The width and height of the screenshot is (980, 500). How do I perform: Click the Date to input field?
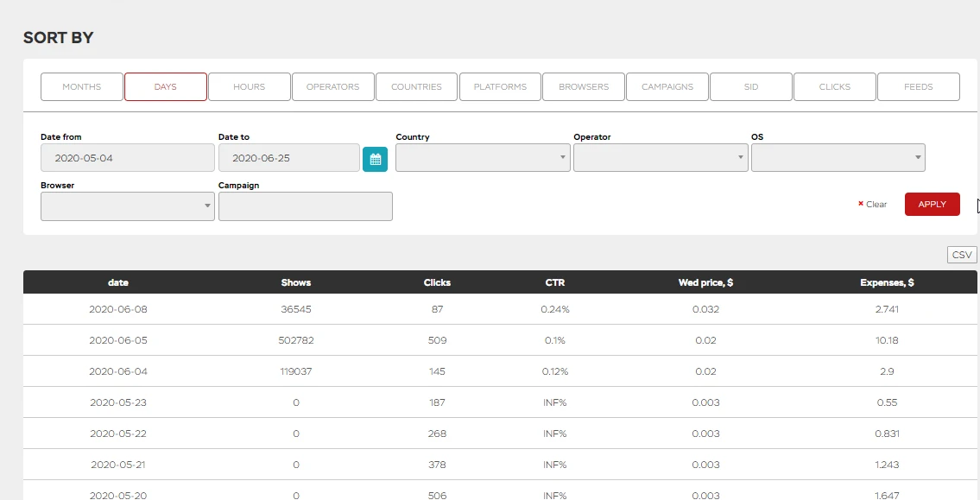pos(289,157)
